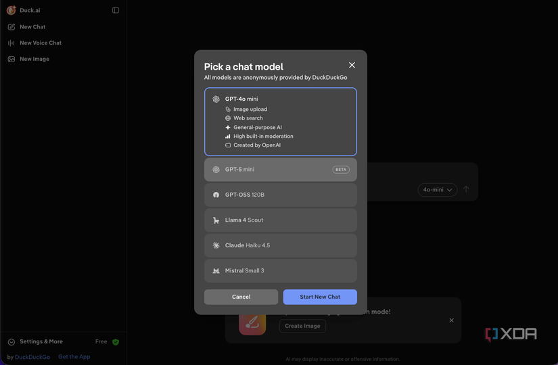Select the GPT-4o mini model option

coord(280,122)
